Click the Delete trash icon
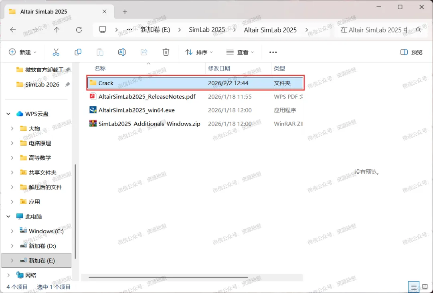Image resolution: width=433 pixels, height=293 pixels. (x=166, y=52)
